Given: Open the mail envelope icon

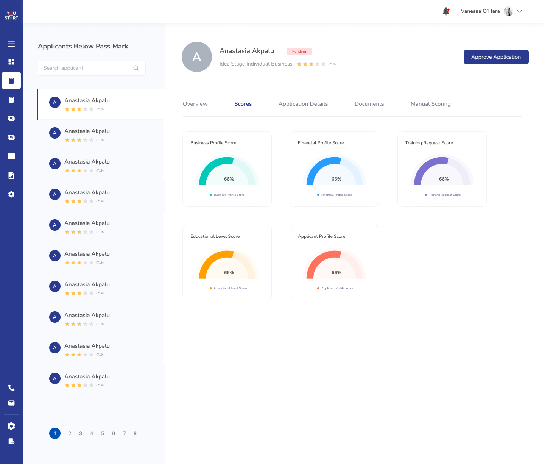Looking at the screenshot, I should pyautogui.click(x=11, y=403).
